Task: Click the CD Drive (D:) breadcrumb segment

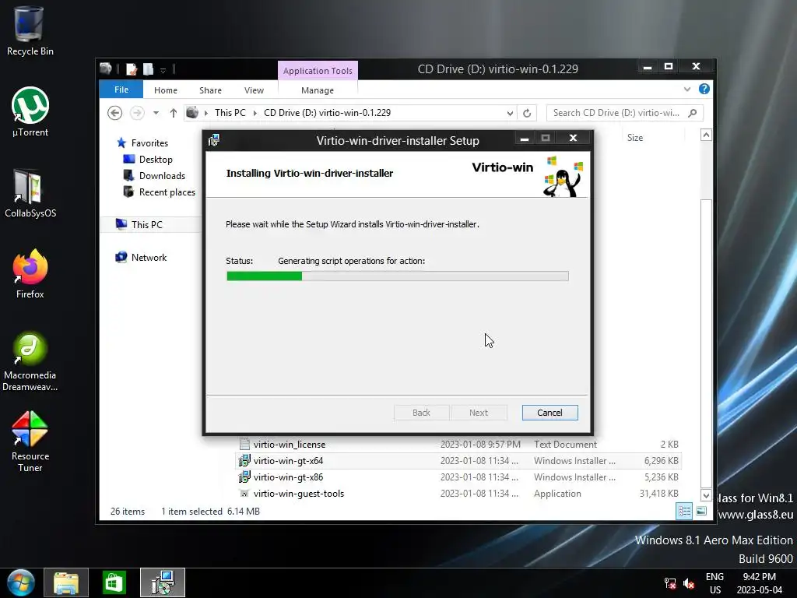Action: pos(328,113)
